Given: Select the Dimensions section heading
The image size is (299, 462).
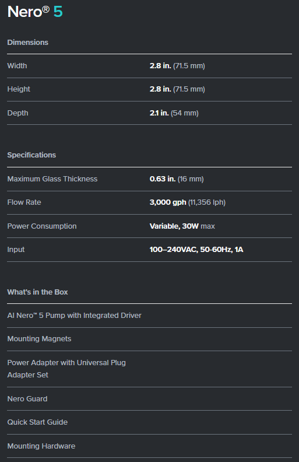Looking at the screenshot, I should [x=27, y=43].
